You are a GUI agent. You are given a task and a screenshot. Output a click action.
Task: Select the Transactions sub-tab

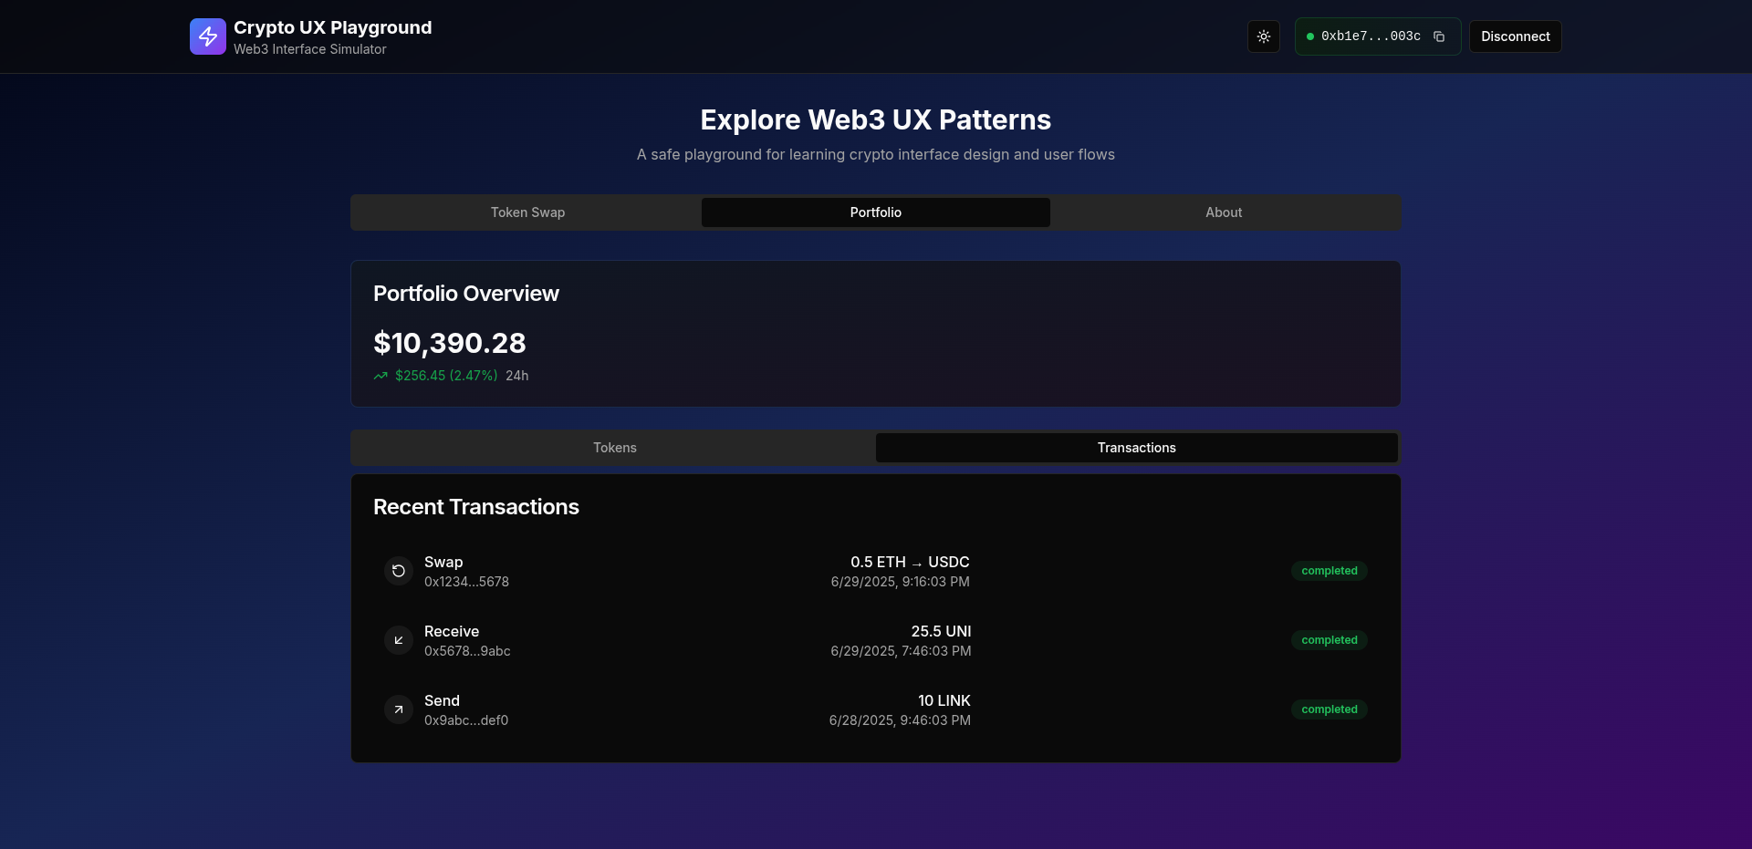(1137, 448)
